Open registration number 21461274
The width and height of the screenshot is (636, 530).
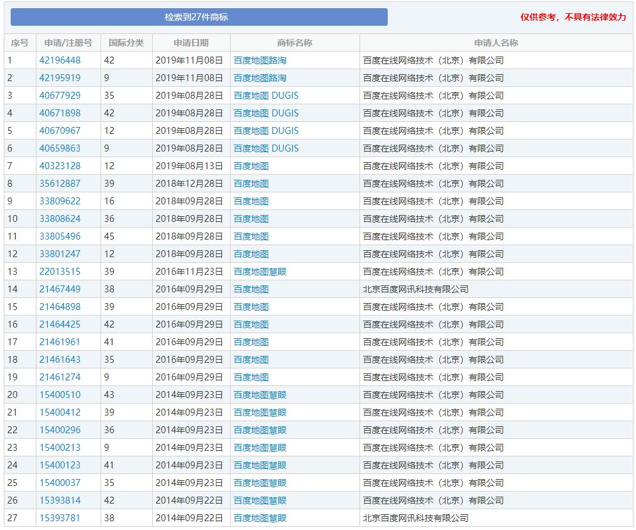[60, 377]
